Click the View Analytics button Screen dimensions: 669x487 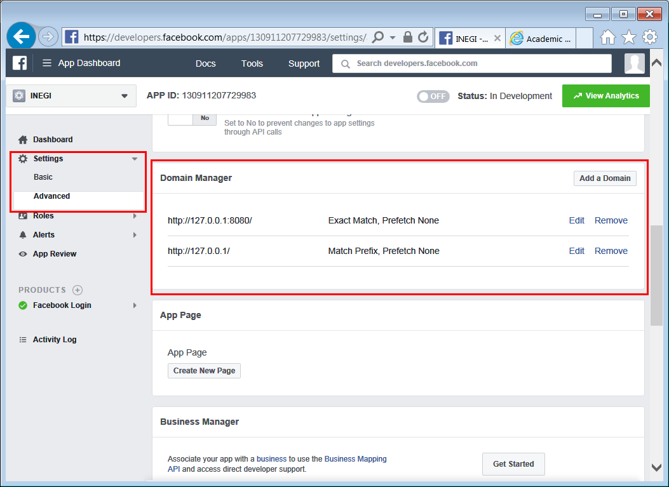(606, 96)
